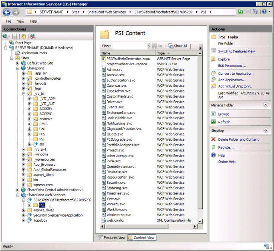Click the Browse action icon
This screenshot has height=251, width=274.
click(213, 114)
